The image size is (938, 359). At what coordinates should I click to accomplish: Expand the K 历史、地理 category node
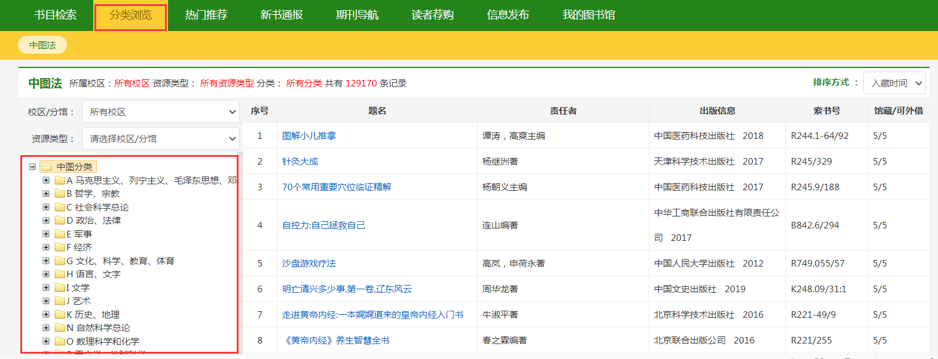(x=46, y=315)
